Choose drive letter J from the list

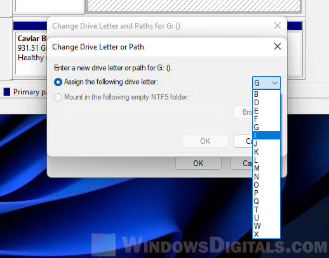266,144
